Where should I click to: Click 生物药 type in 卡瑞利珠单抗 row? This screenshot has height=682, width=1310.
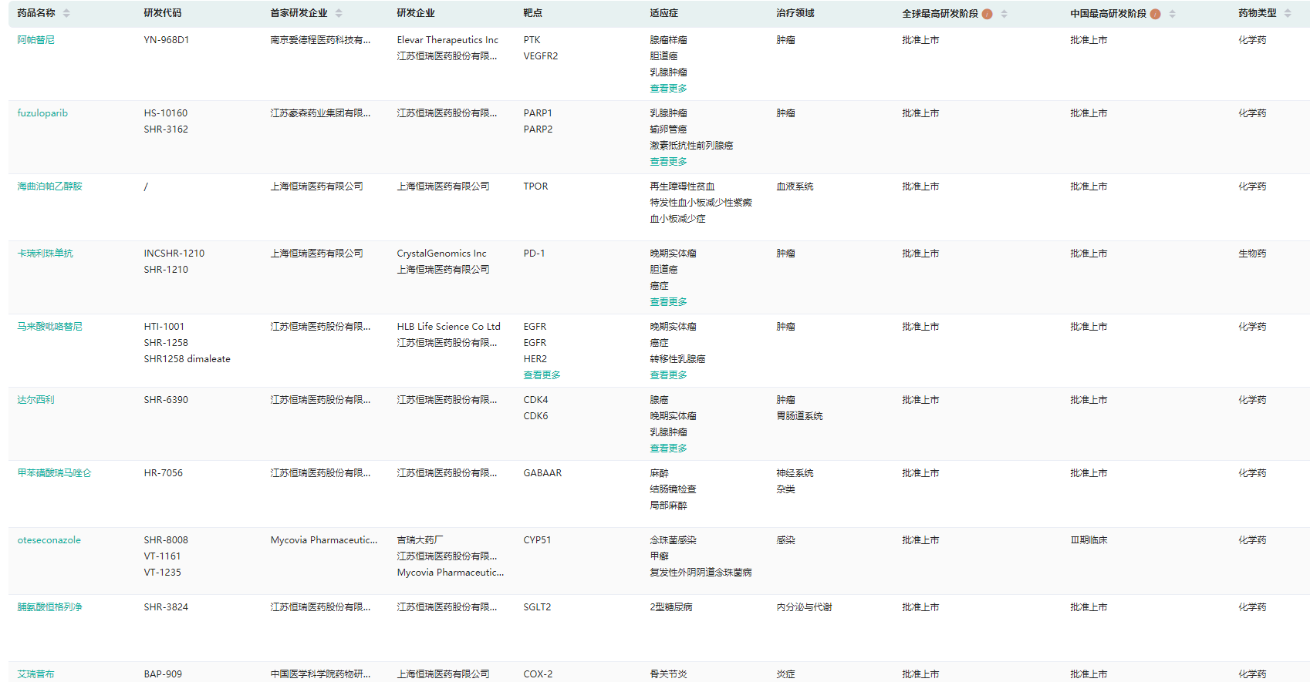(1252, 254)
